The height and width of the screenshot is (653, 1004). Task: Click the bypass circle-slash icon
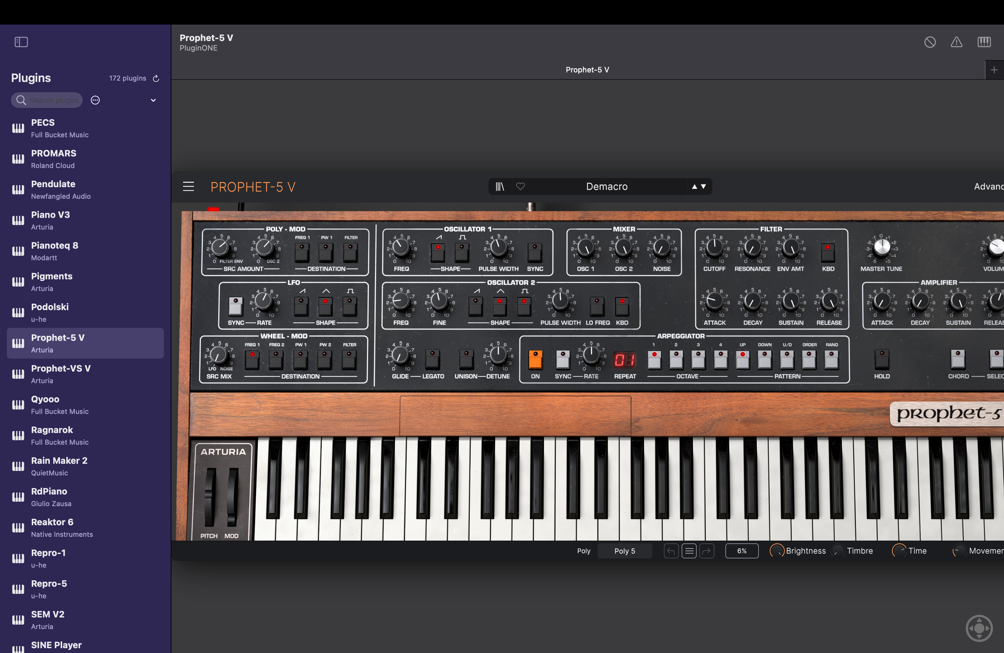930,42
